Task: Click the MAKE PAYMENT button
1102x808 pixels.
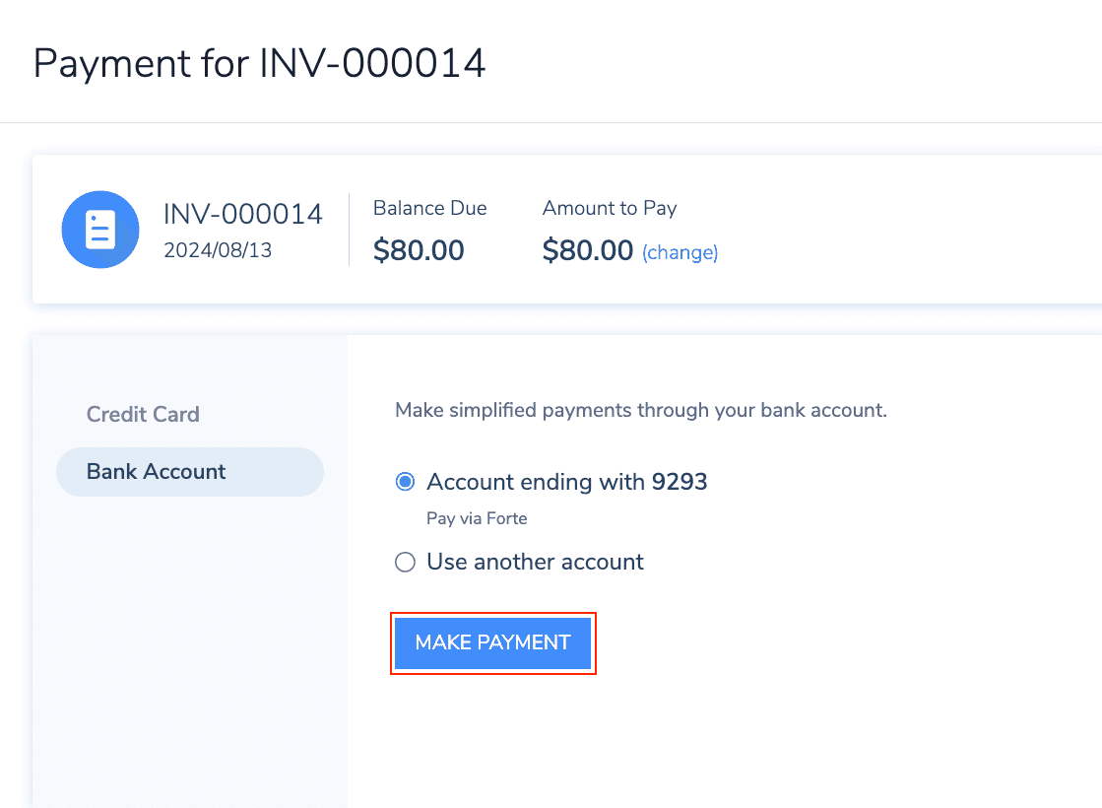Action: click(492, 642)
